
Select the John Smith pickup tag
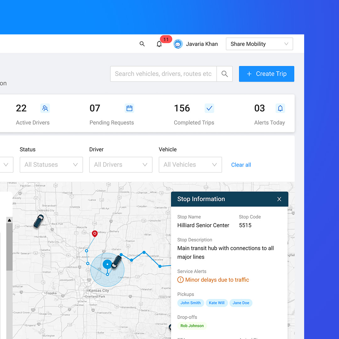click(x=191, y=303)
